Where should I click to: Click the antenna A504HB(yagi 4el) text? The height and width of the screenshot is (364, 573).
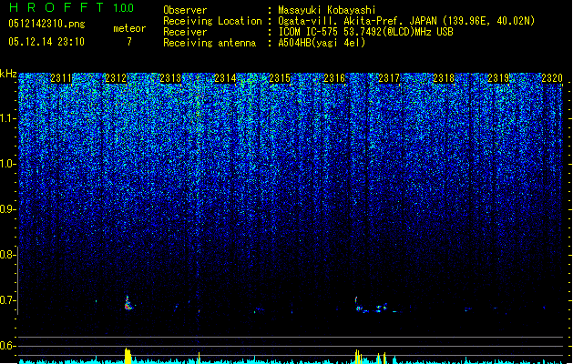point(322,43)
